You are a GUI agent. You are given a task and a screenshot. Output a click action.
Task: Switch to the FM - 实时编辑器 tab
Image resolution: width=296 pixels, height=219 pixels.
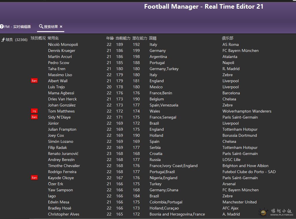pos(15,27)
